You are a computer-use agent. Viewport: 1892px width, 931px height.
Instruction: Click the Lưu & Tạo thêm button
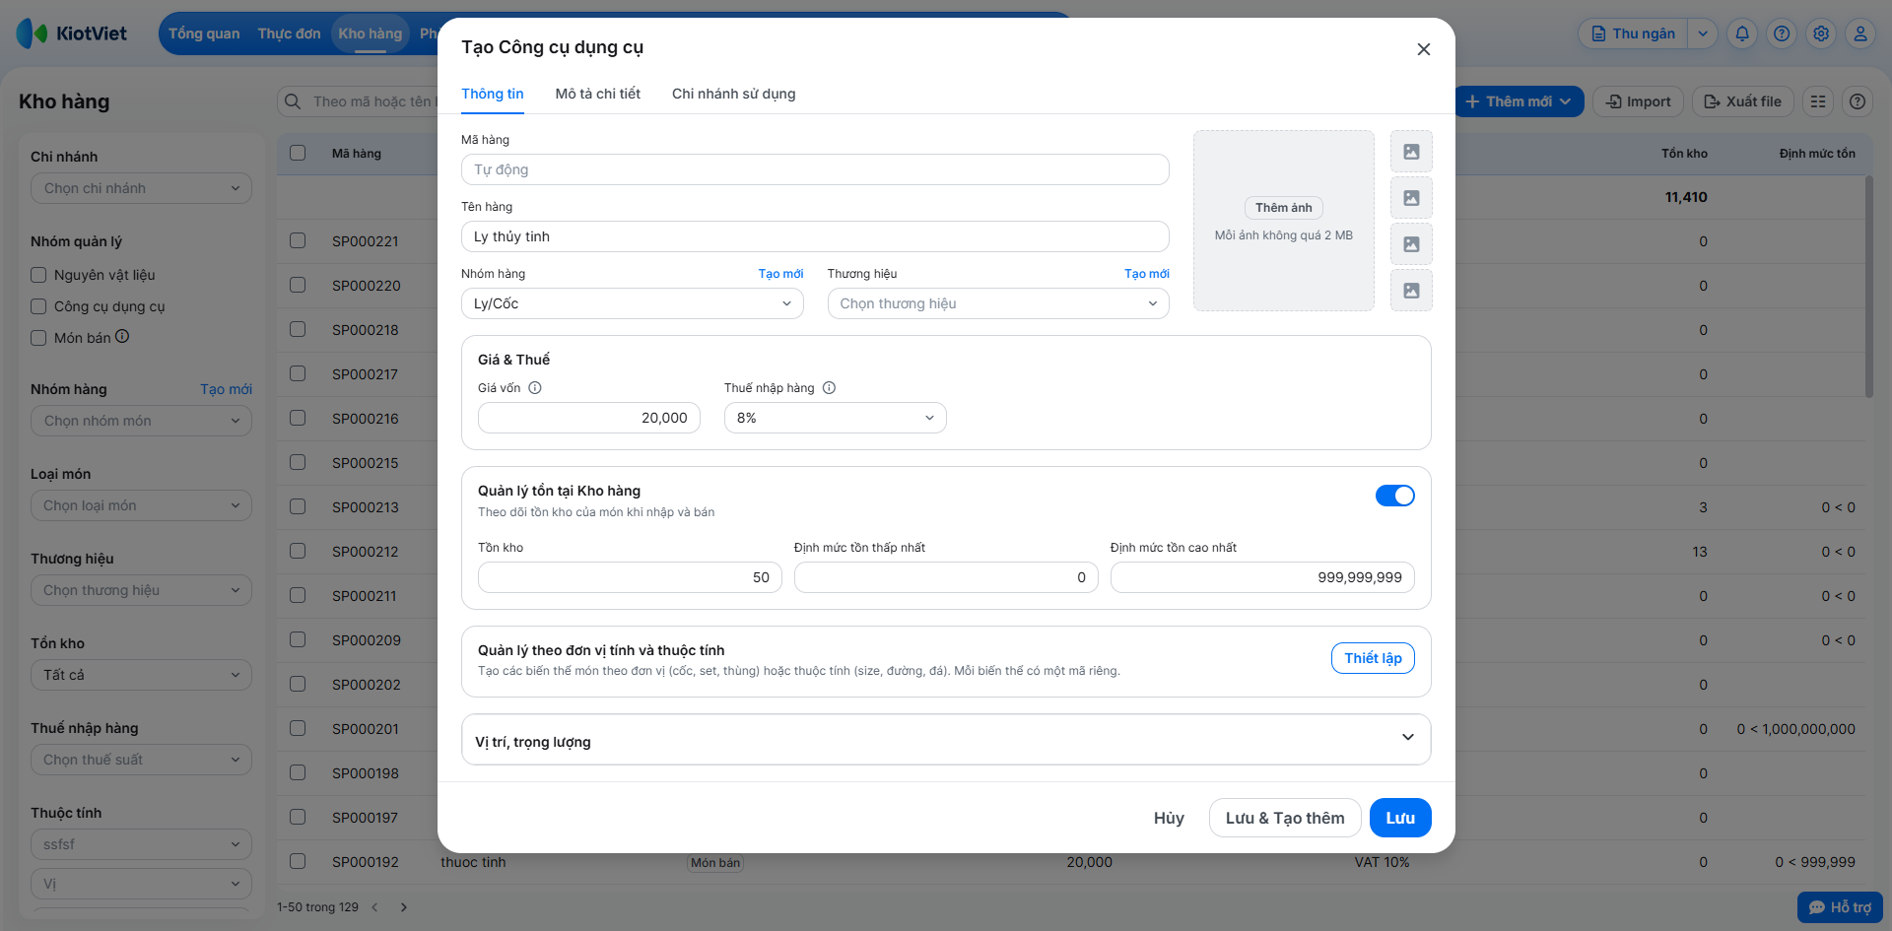[1284, 818]
